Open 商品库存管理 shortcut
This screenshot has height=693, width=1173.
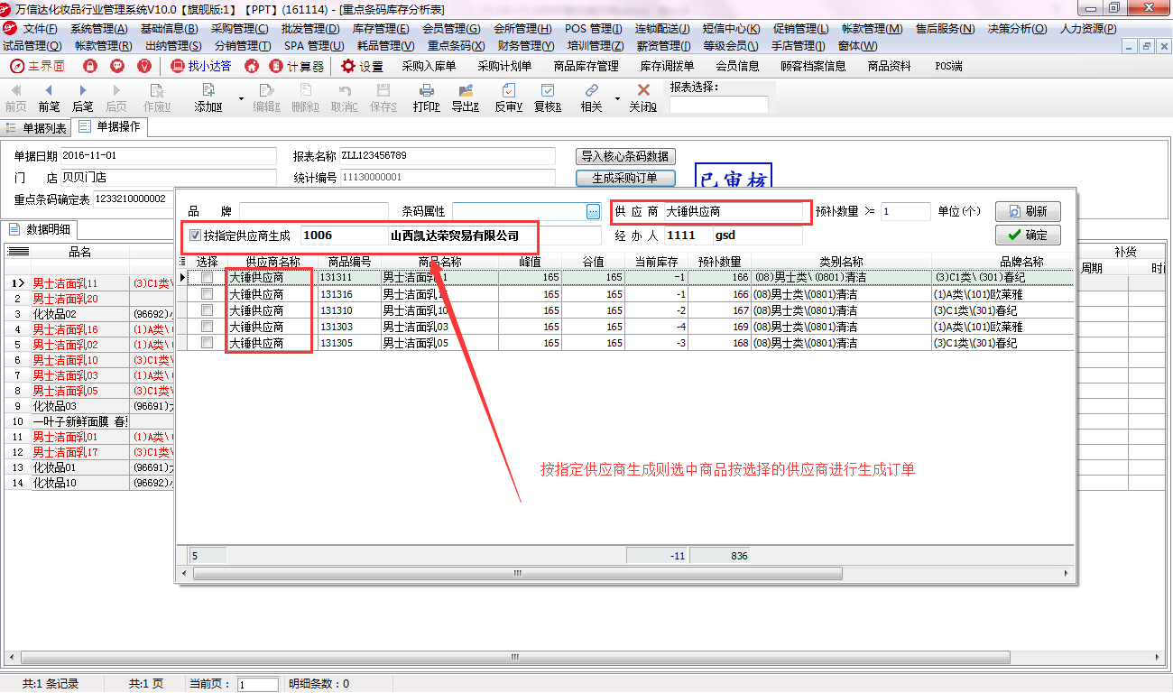tap(586, 66)
